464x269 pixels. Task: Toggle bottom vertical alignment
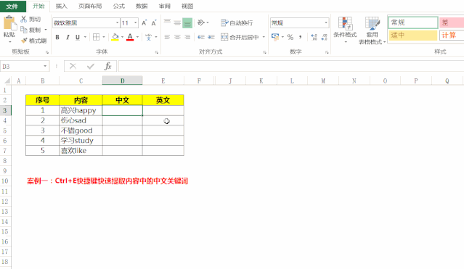pos(187,22)
